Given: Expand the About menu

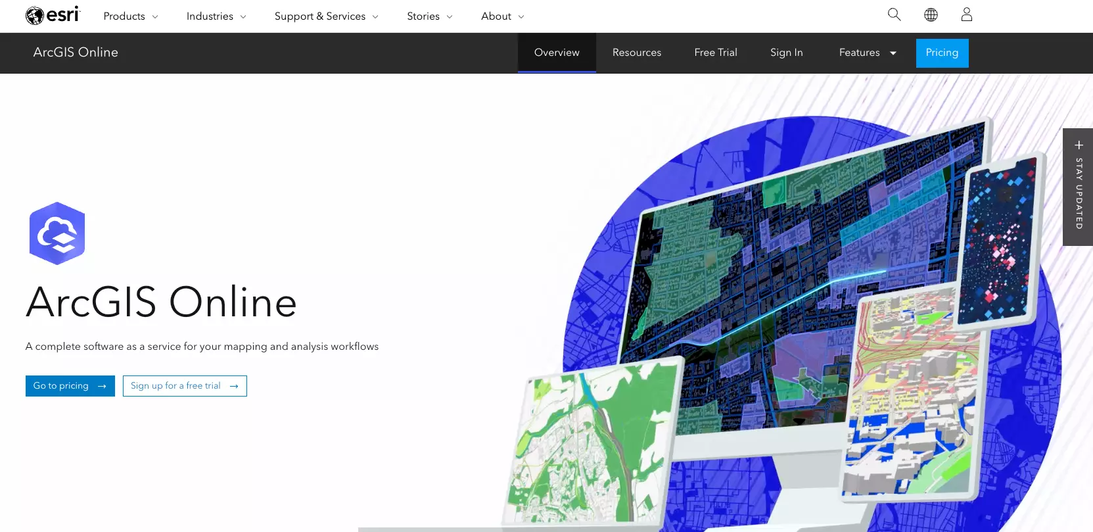Looking at the screenshot, I should pyautogui.click(x=503, y=16).
